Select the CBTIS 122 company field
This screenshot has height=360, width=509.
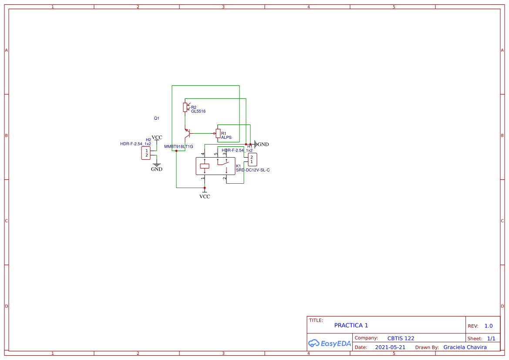pyautogui.click(x=401, y=338)
